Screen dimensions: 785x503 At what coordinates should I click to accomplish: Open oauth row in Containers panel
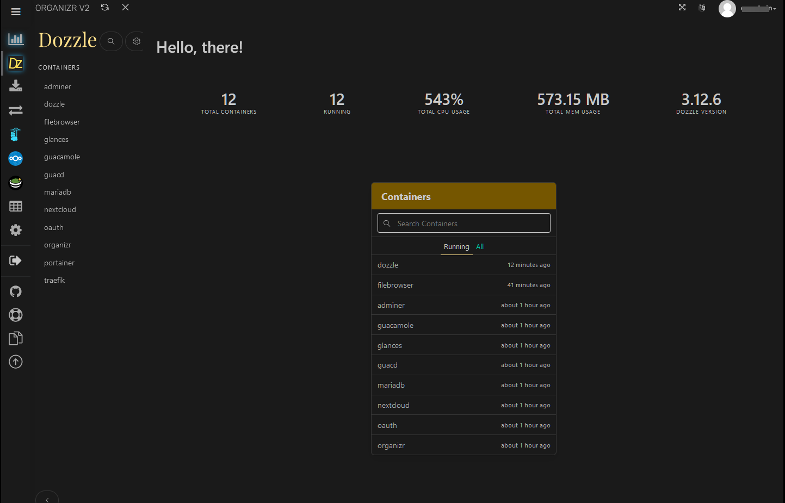463,425
